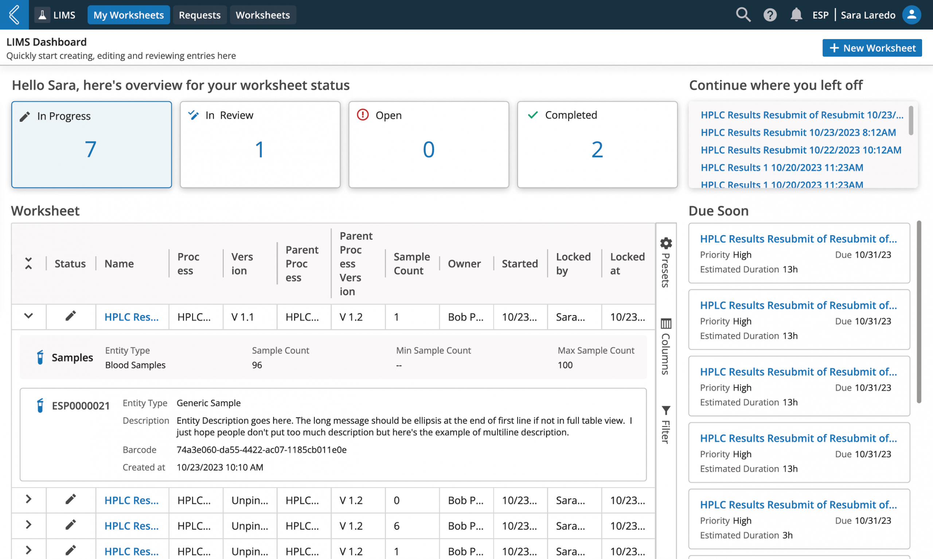Expand the worksheet row with sample count 0
933x559 pixels.
[28, 500]
